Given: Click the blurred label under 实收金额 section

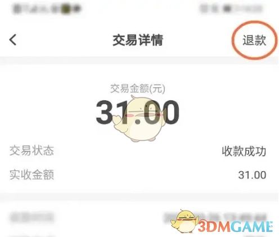Looking at the screenshot, I should tap(31, 217).
